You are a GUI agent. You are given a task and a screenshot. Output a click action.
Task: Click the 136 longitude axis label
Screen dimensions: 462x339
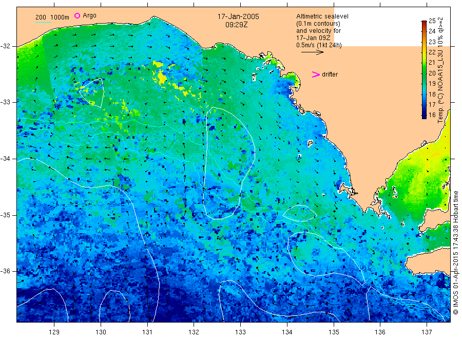[380, 332]
